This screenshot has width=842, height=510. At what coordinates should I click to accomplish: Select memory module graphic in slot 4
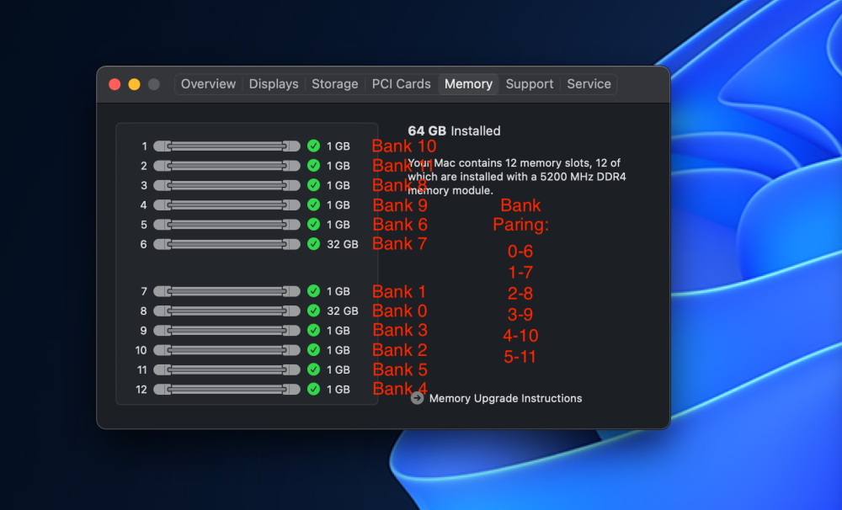[x=226, y=205]
